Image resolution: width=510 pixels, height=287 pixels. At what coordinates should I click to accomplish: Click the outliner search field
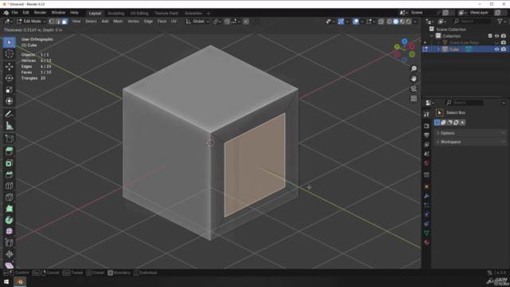[472, 22]
